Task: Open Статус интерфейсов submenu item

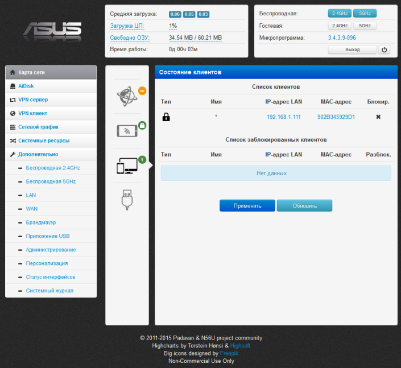Action: (x=51, y=277)
